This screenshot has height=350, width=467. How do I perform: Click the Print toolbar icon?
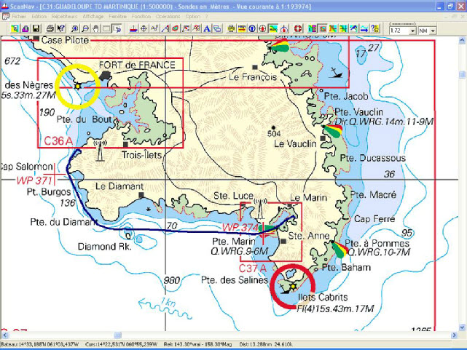[50, 30]
